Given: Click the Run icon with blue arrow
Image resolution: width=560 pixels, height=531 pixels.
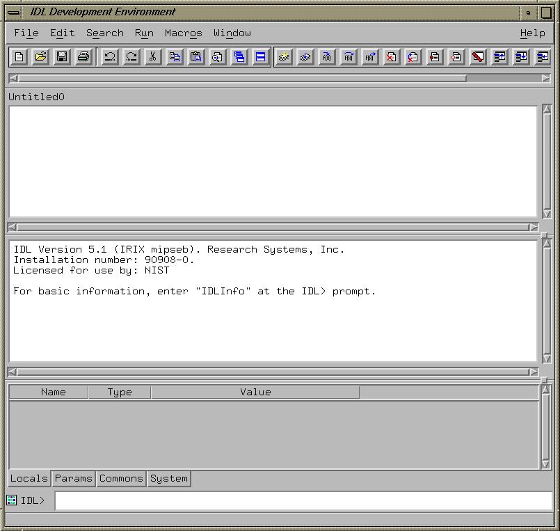Looking at the screenshot, I should [x=305, y=57].
